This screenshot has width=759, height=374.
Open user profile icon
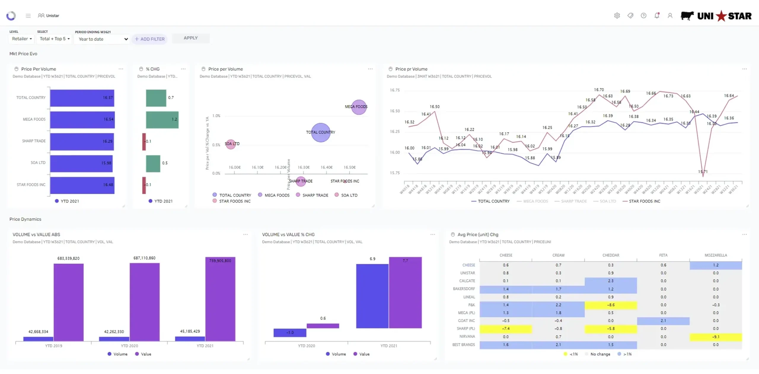point(670,15)
